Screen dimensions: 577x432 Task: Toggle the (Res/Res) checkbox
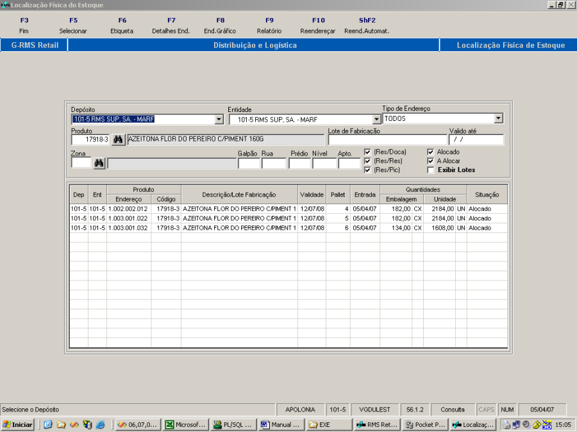(x=367, y=161)
